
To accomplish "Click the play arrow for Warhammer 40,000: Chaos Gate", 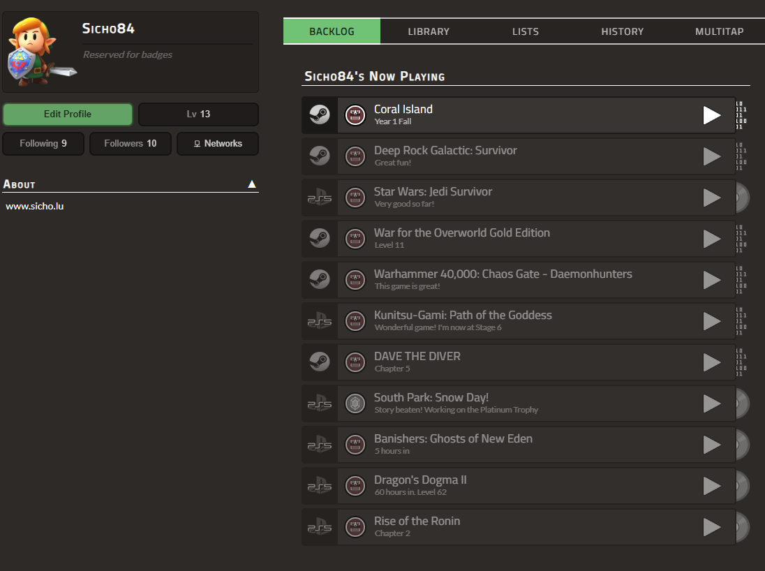I will click(x=712, y=280).
